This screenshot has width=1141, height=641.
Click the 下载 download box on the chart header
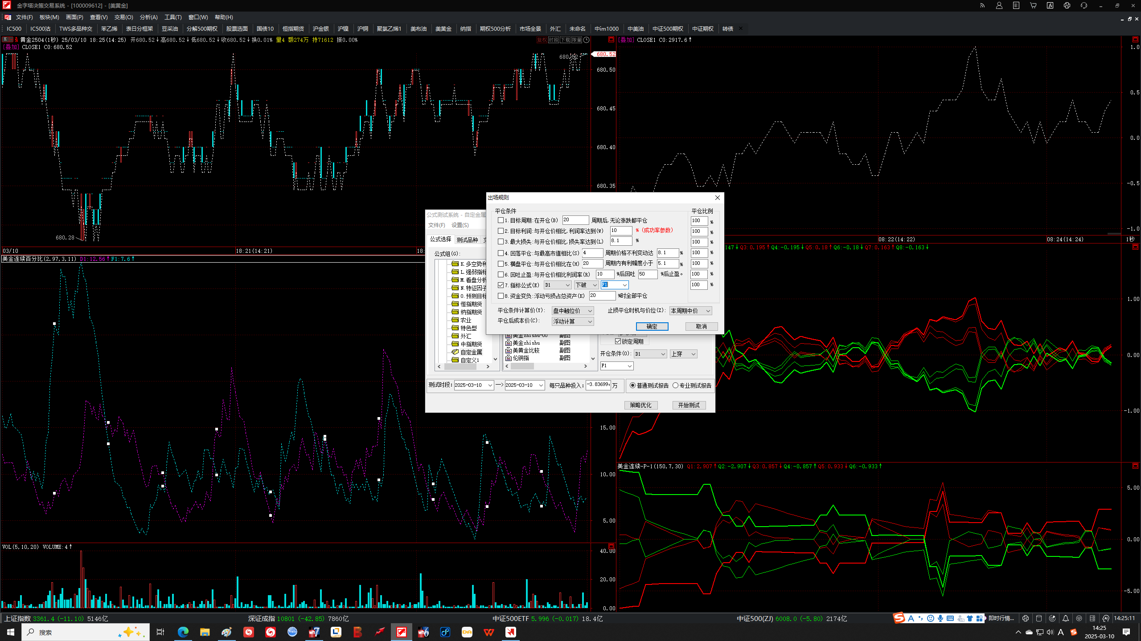click(x=565, y=40)
